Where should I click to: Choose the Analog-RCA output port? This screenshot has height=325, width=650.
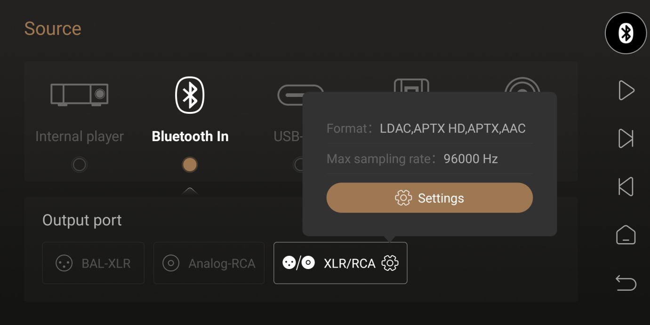(209, 263)
